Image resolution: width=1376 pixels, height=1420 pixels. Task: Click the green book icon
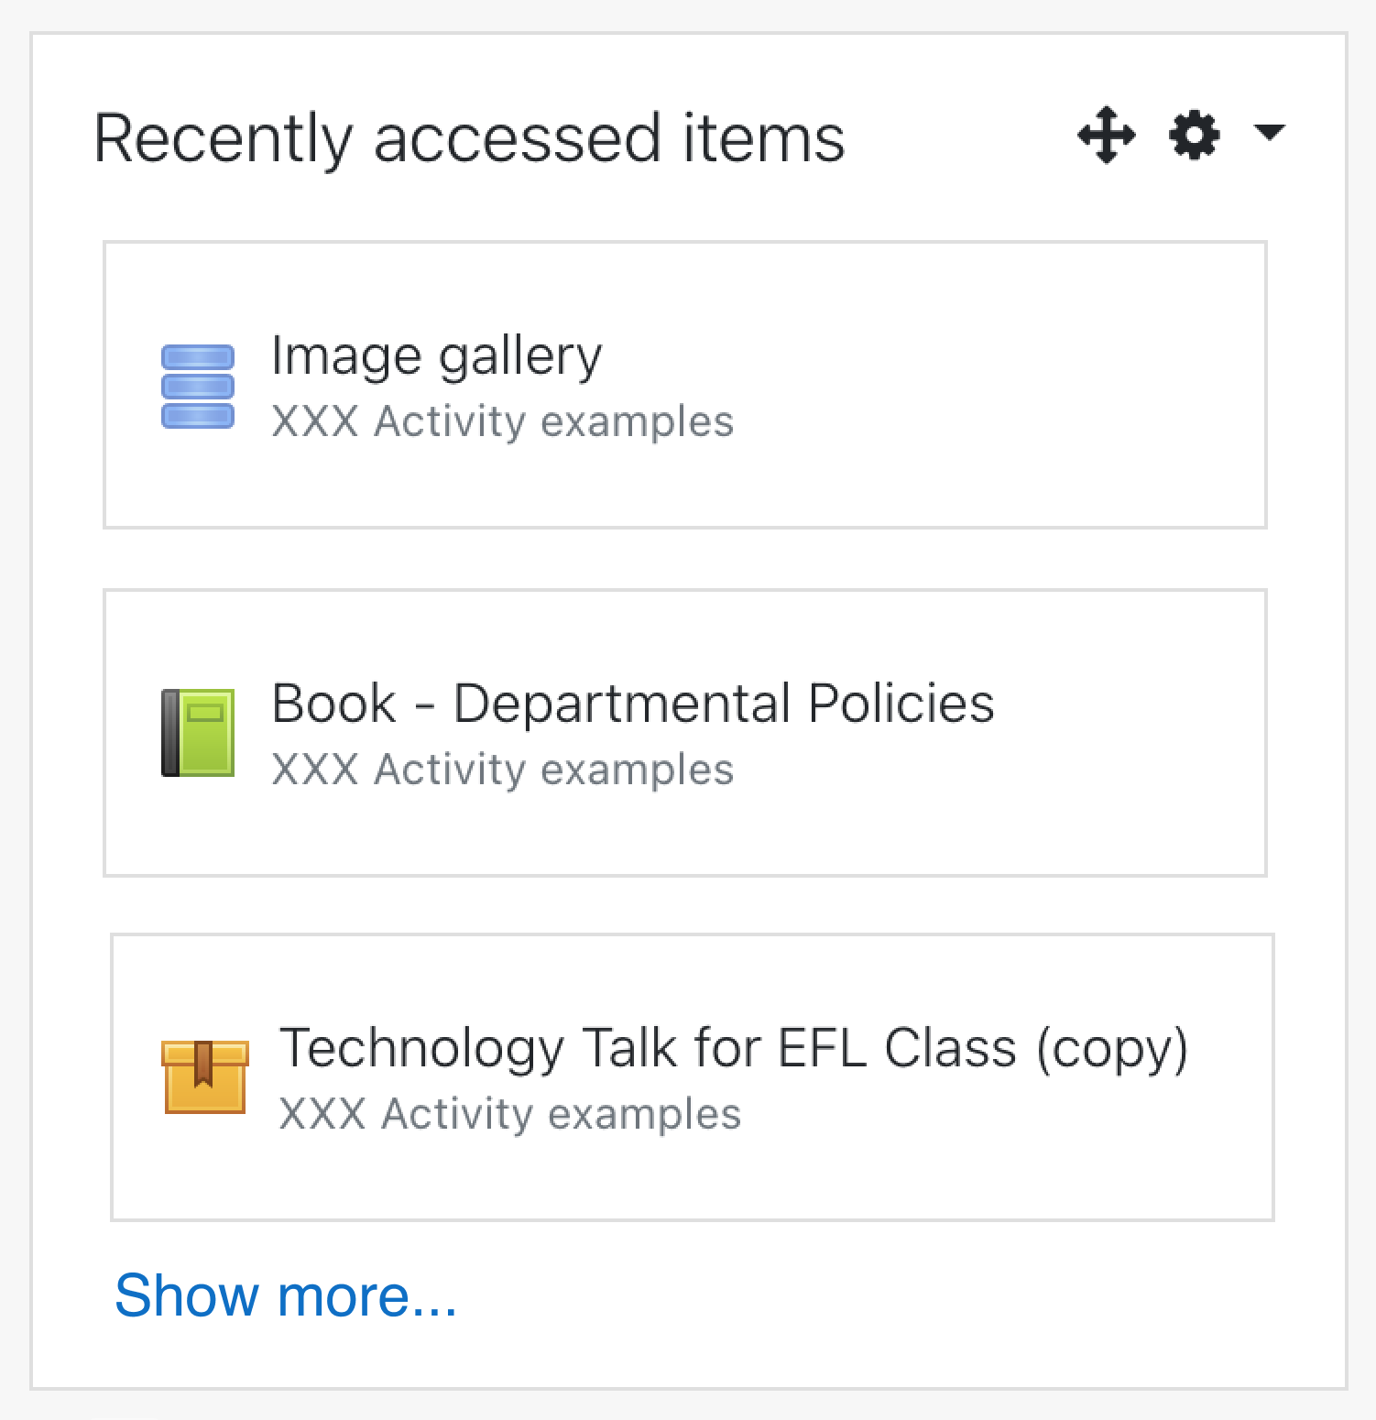pos(198,733)
